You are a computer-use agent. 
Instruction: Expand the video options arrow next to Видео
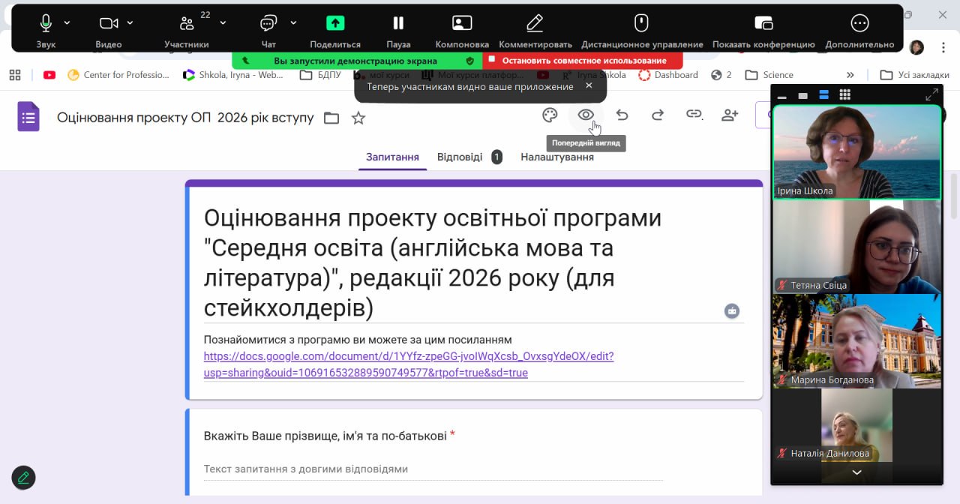[130, 22]
